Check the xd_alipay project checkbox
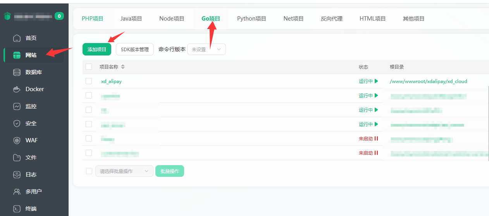This screenshot has width=489, height=216. [89, 81]
